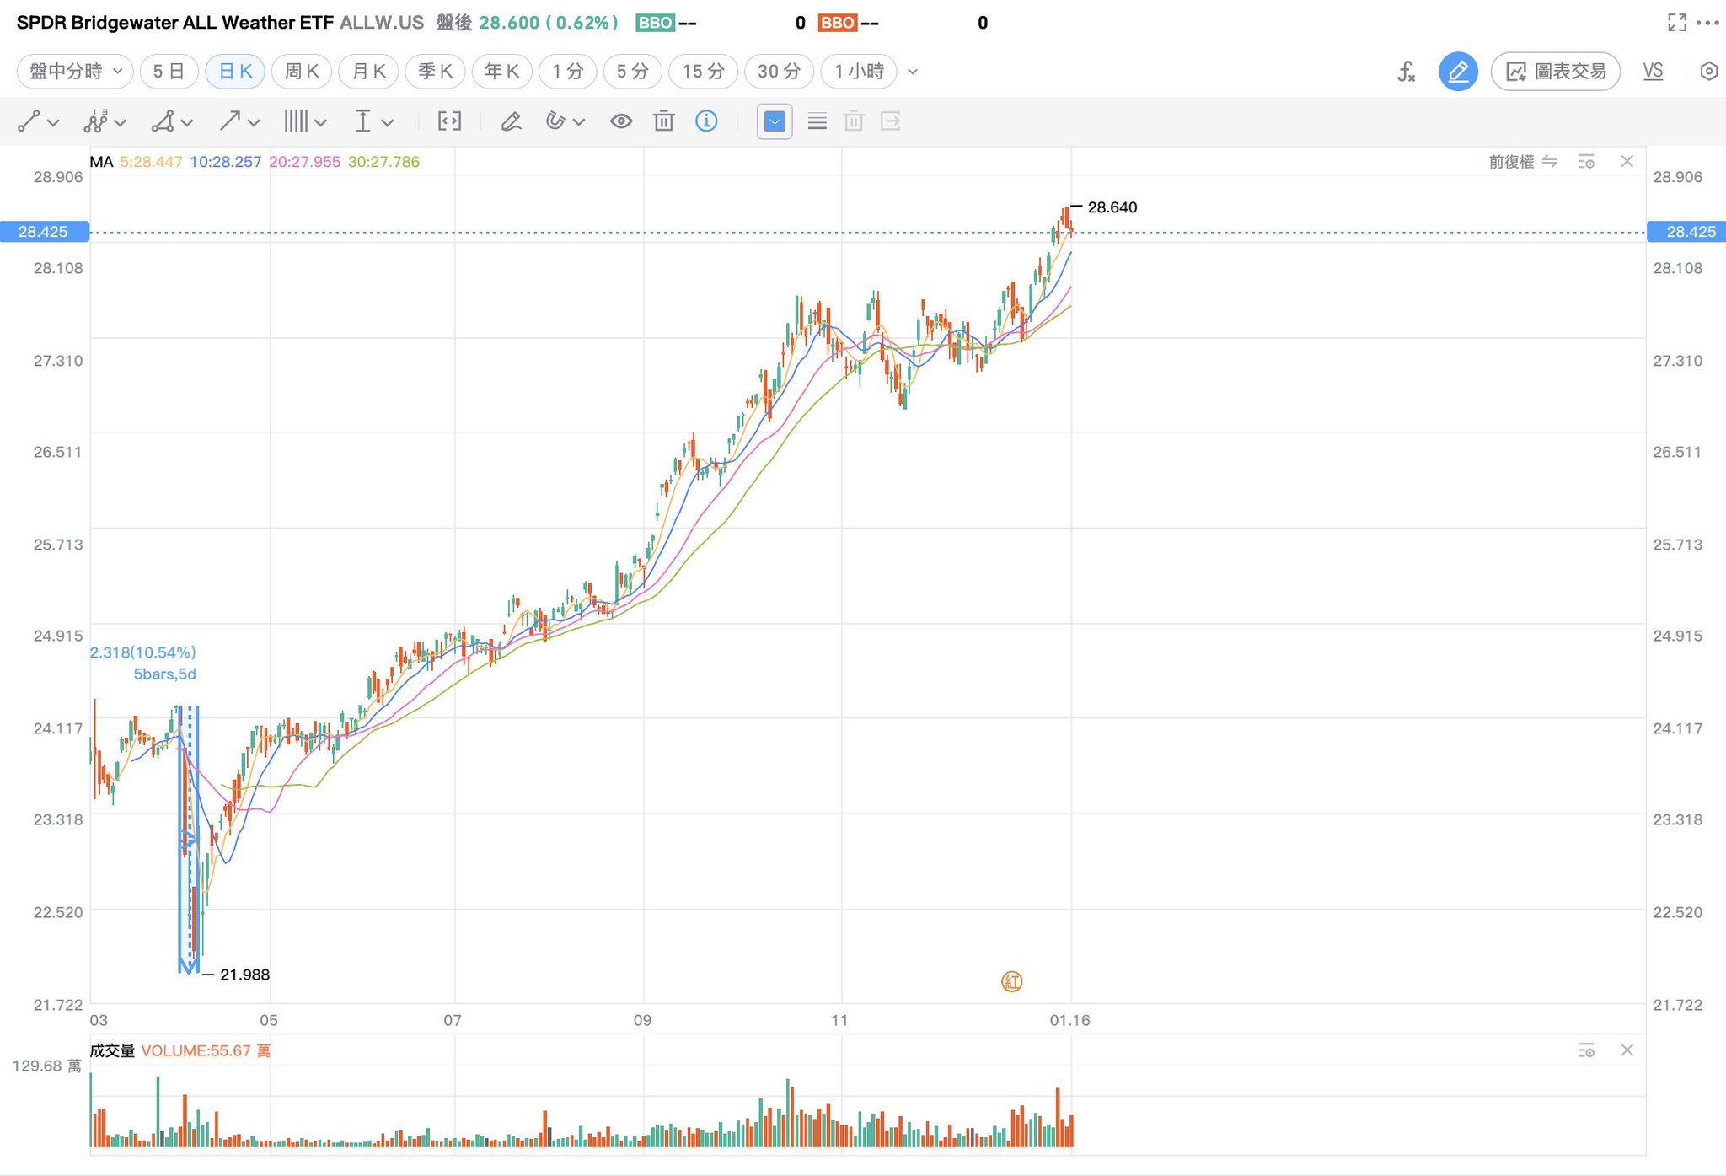Click the MA 10:28.257 value
Image resolution: width=1726 pixels, height=1176 pixels.
pyautogui.click(x=226, y=162)
